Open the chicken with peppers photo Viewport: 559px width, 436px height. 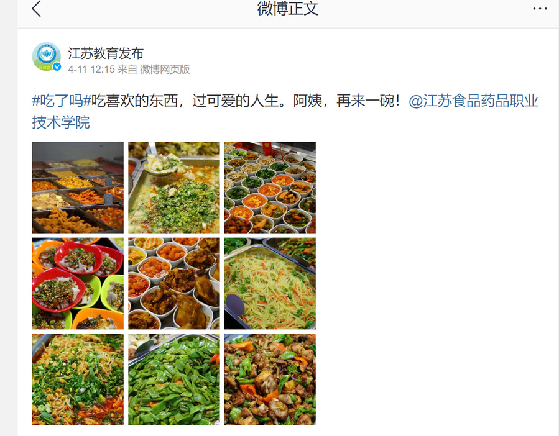pyautogui.click(x=270, y=379)
